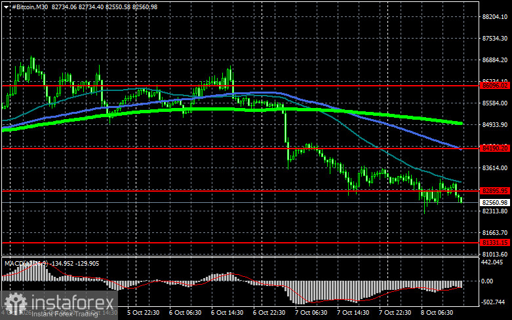Click the 81013.60 price axis label
Image resolution: width=512 pixels, height=320 pixels.
point(495,254)
